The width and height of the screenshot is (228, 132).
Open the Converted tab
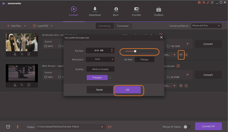coord(123,26)
